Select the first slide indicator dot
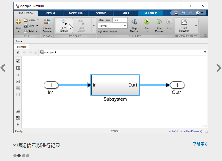 pyautogui.click(x=15, y=156)
